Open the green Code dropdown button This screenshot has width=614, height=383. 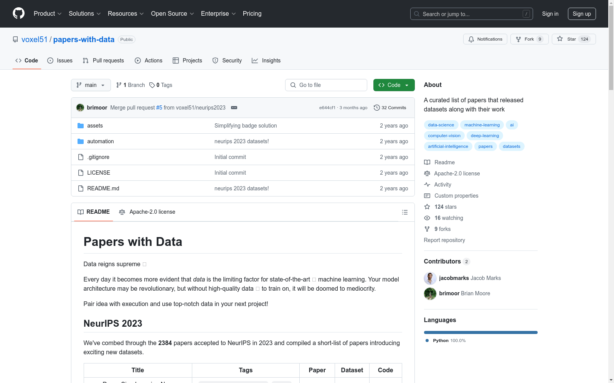(394, 85)
